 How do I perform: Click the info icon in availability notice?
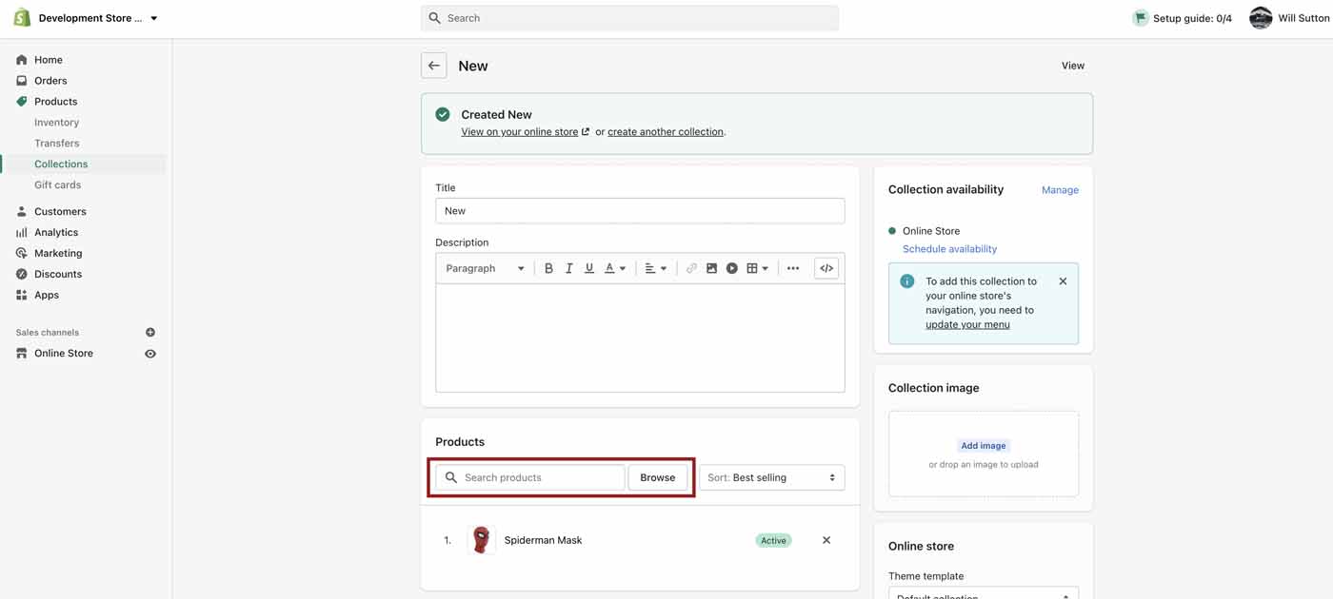(907, 281)
